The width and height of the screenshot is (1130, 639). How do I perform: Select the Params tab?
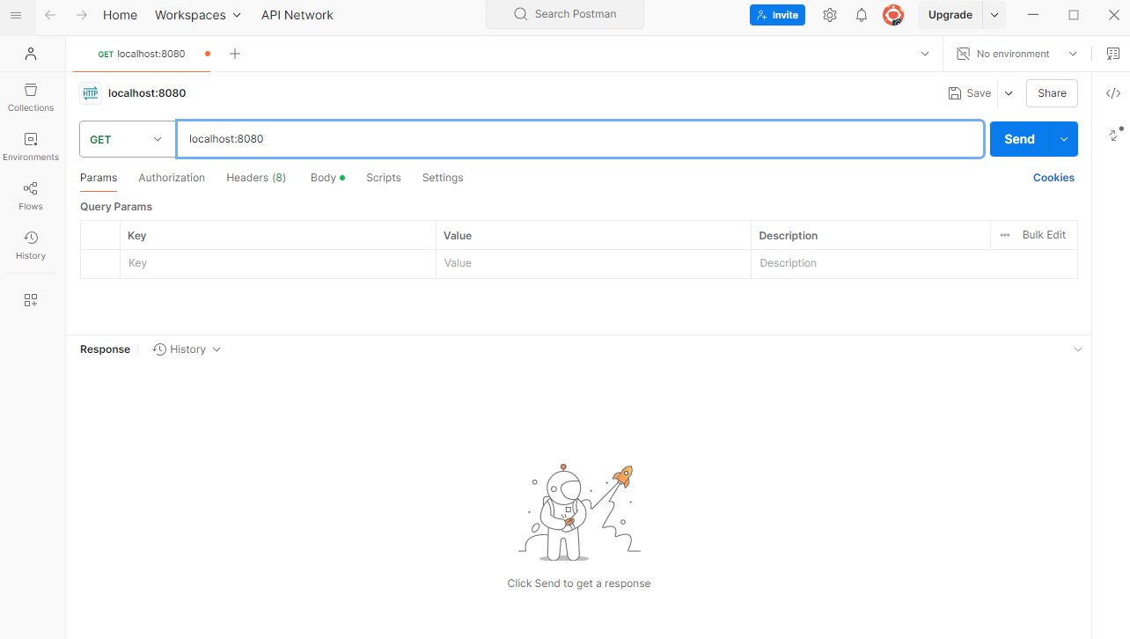(x=99, y=178)
